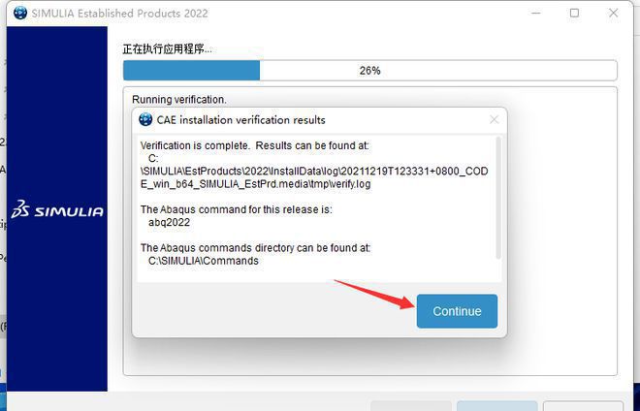Image resolution: width=640 pixels, height=411 pixels.
Task: Click the abq2022 command text
Action: point(169,222)
